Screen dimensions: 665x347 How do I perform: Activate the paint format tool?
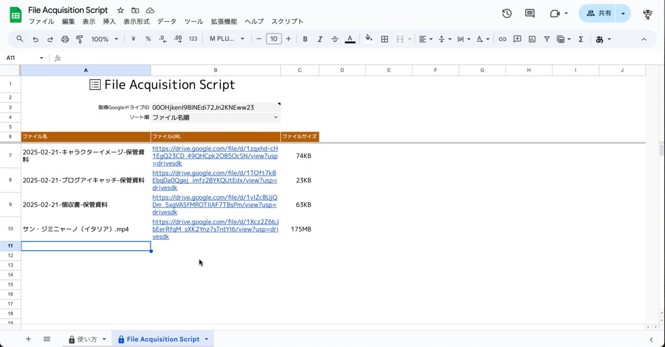[80, 39]
